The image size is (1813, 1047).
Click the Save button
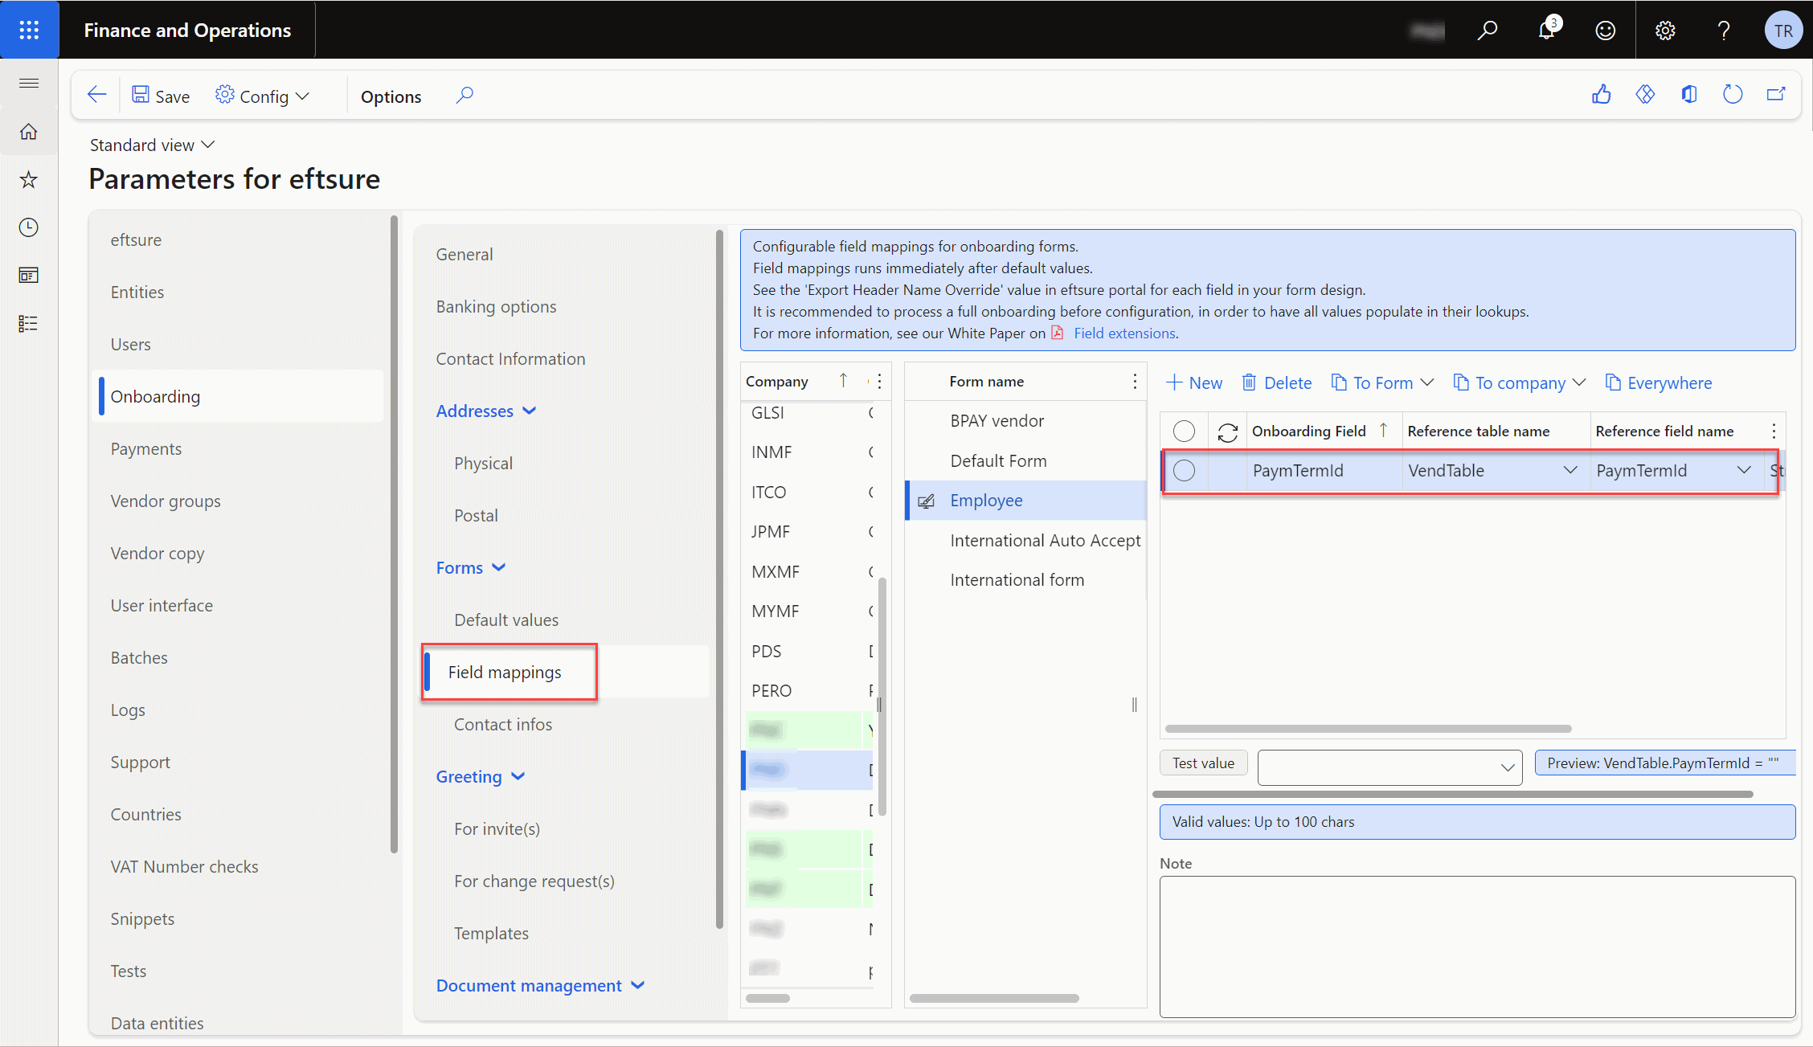pos(161,96)
